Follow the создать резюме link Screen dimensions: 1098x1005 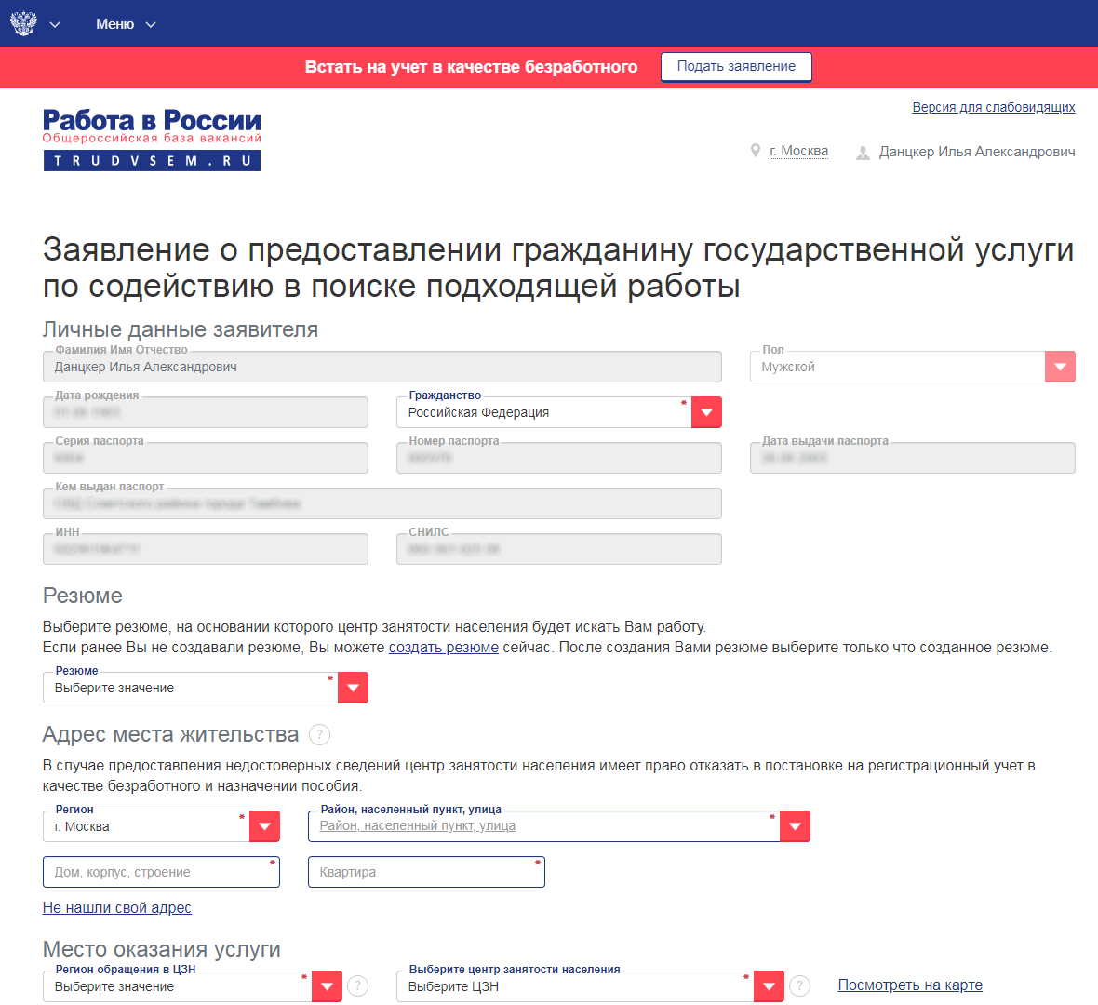443,647
